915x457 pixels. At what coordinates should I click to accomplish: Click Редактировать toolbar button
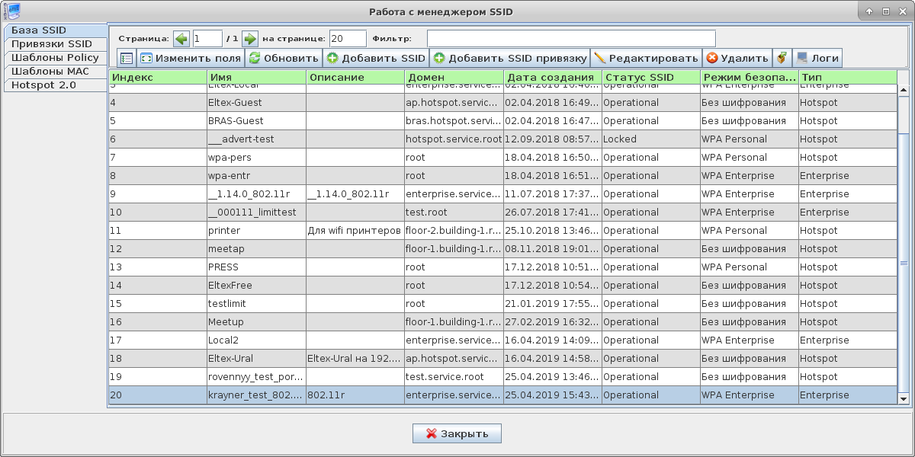[x=646, y=58]
